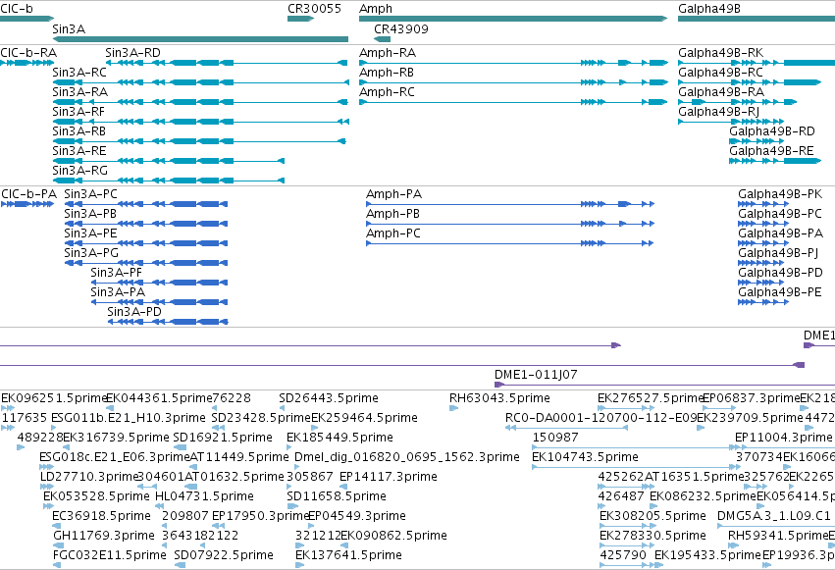Select the DME1-011J07 clone feature
This screenshot has height=570, width=835.
(664, 385)
